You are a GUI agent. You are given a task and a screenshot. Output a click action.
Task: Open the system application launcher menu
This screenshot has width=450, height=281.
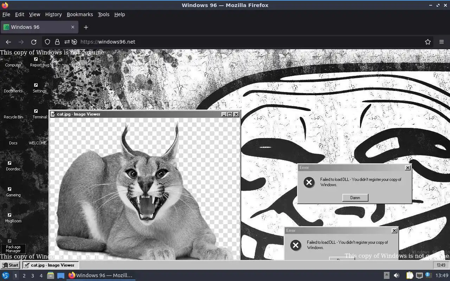[x=6, y=275]
